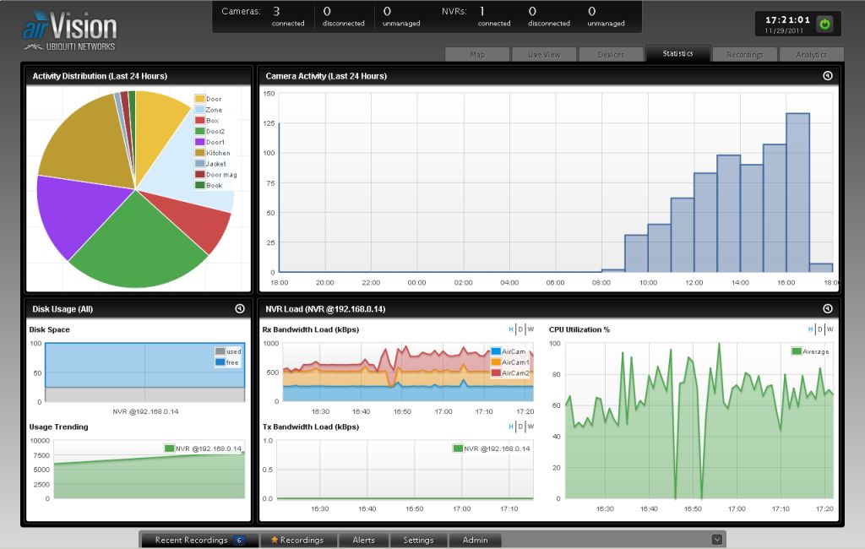
Task: Click the tallest bar in Camera Activity chart
Action: (x=797, y=193)
